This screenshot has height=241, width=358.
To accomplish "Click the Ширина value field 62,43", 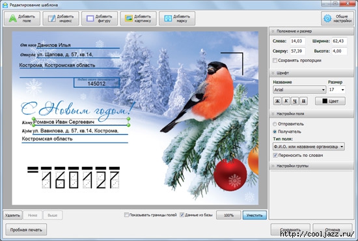I will pos(340,41).
